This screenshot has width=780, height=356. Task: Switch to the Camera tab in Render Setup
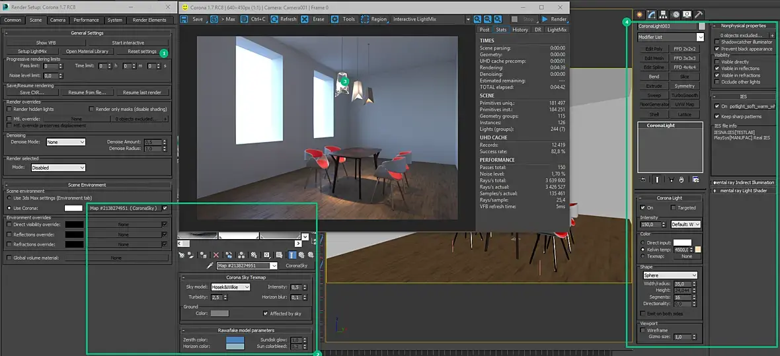58,20
